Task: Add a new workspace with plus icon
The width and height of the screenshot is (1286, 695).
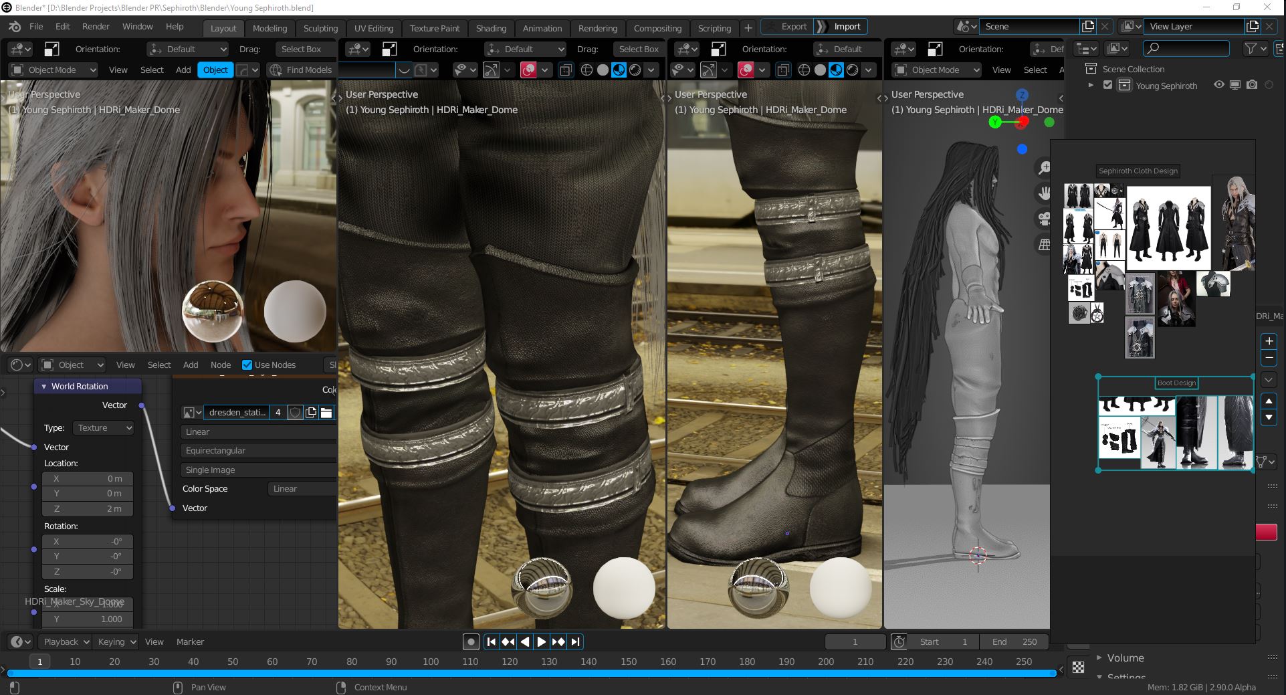Action: (x=748, y=28)
